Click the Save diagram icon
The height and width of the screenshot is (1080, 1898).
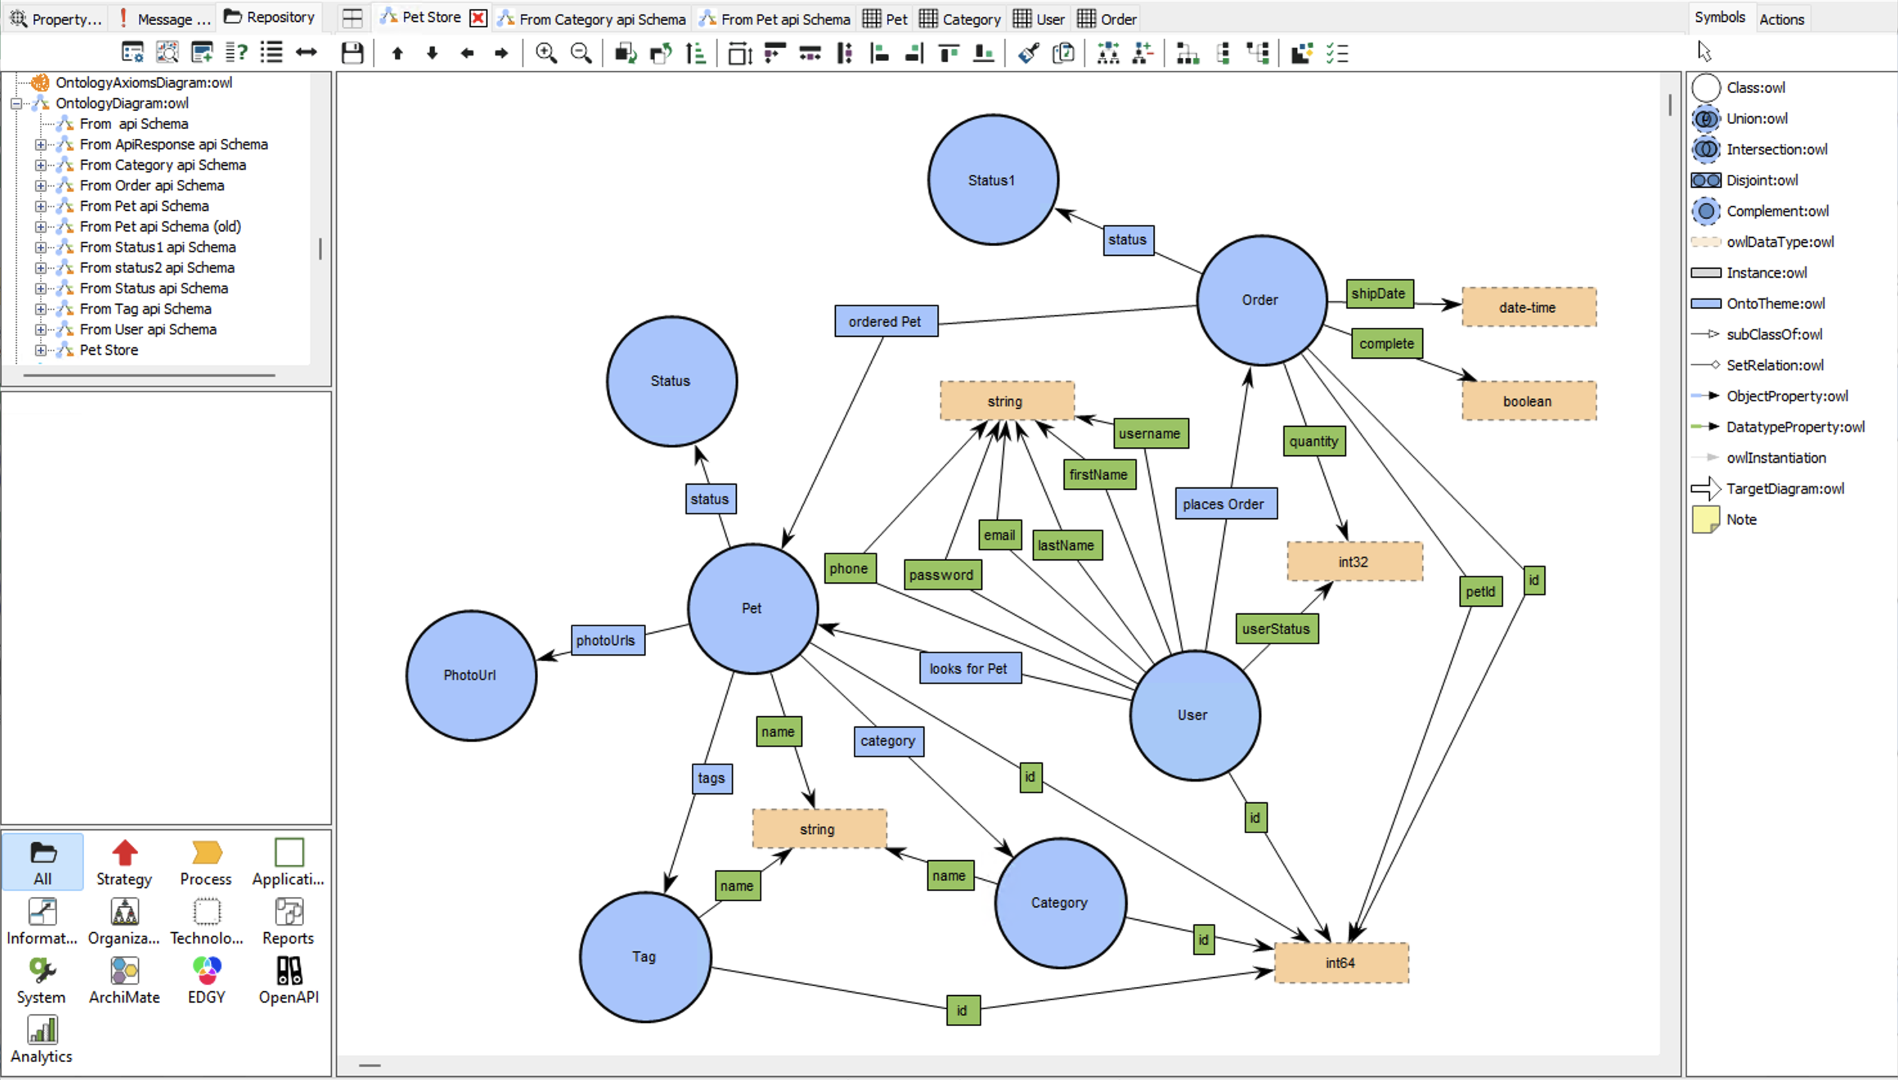[x=352, y=53]
